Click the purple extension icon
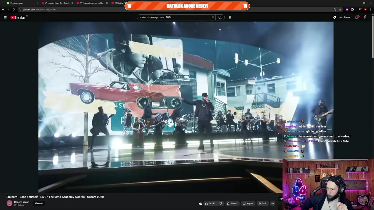The image size is (374, 210). tap(347, 9)
